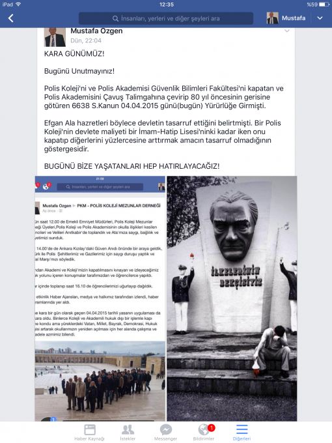Tap the back arrow icon
Viewport: 332px width, 443px height.
click(10, 18)
